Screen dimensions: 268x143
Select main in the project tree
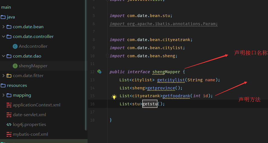pyautogui.click(x=6, y=7)
